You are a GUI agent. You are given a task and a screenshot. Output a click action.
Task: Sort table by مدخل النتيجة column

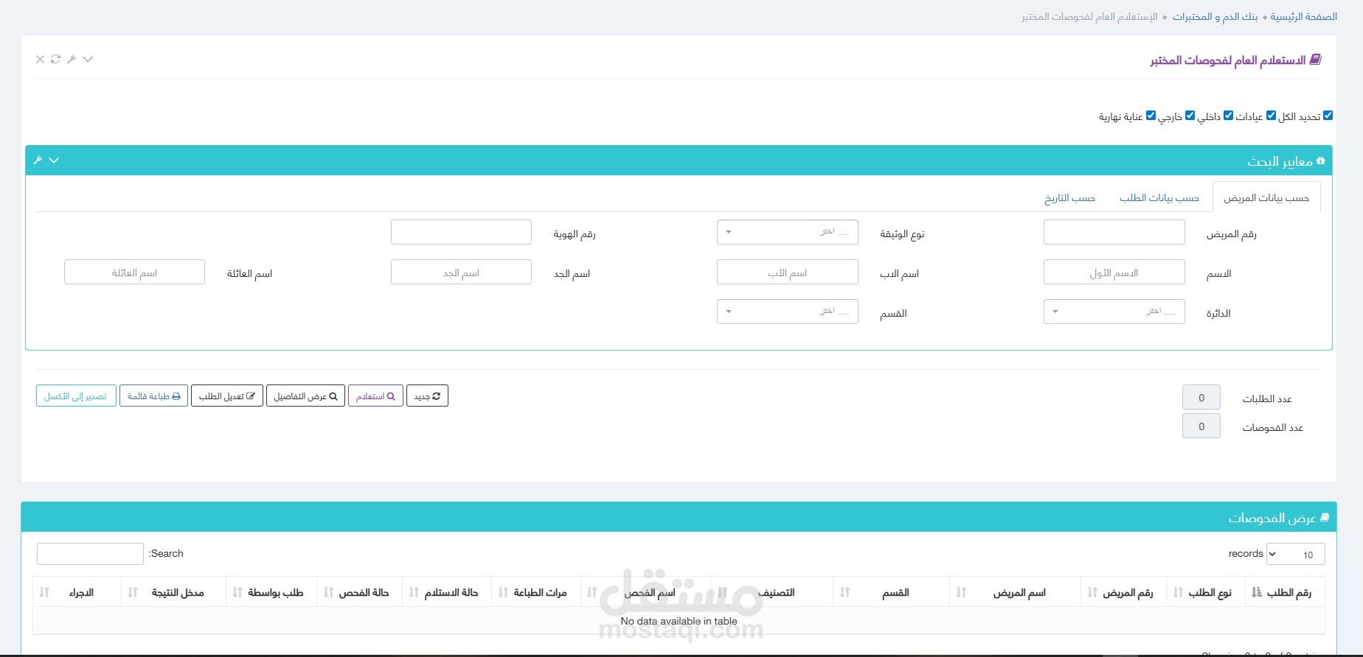coord(173,592)
